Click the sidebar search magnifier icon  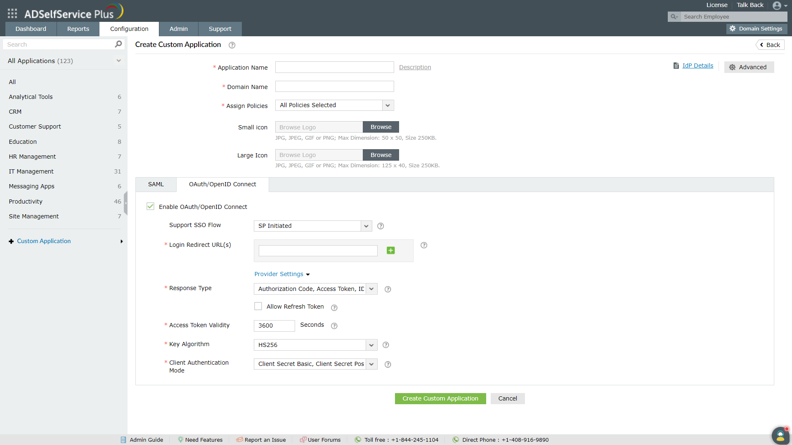coord(118,44)
